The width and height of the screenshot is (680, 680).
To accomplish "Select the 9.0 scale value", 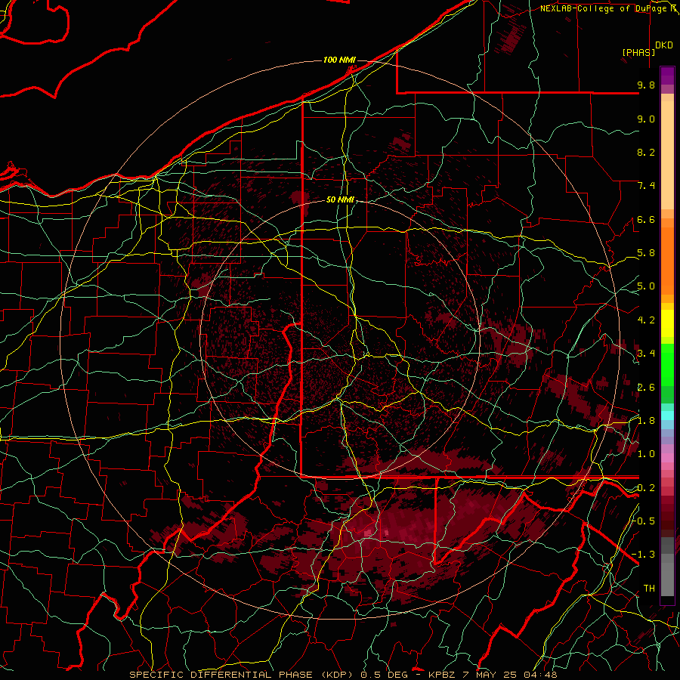I will (x=646, y=119).
